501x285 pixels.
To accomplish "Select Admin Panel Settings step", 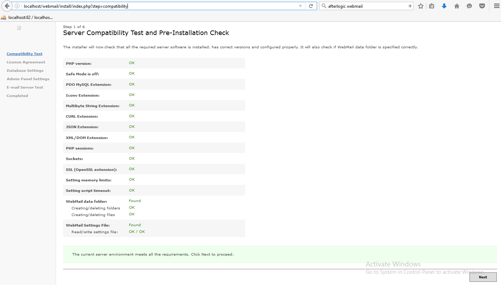I will [28, 79].
